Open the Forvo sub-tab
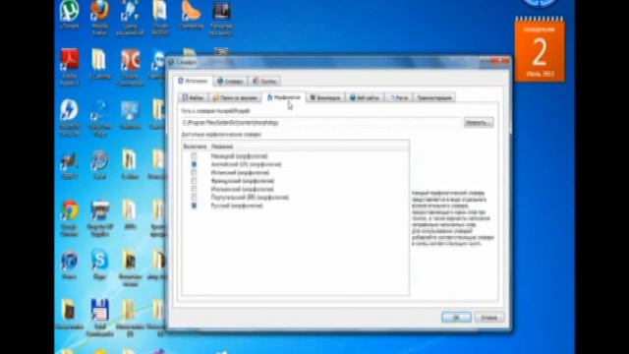This screenshot has width=629, height=354. pyautogui.click(x=398, y=97)
